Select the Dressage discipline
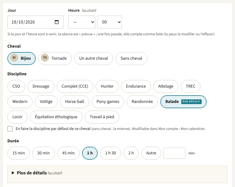 click(41, 86)
